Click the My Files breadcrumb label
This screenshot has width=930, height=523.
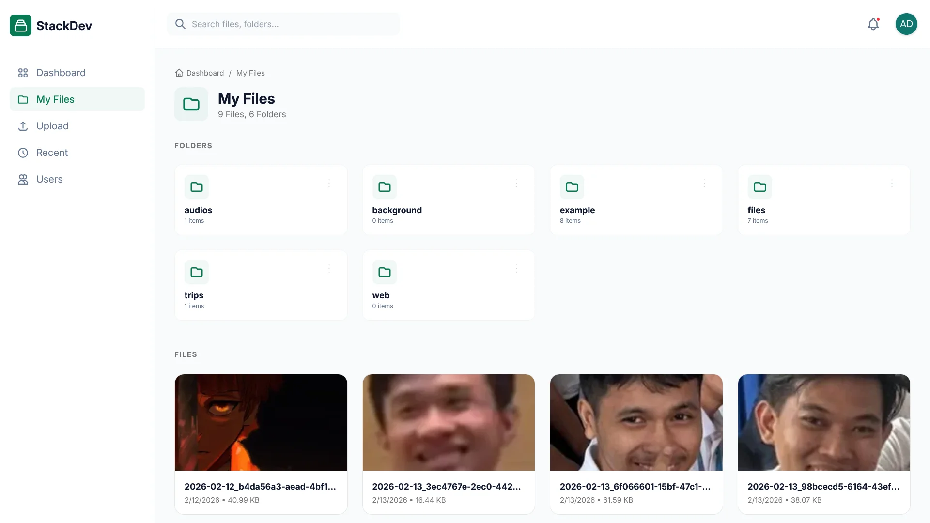(250, 73)
